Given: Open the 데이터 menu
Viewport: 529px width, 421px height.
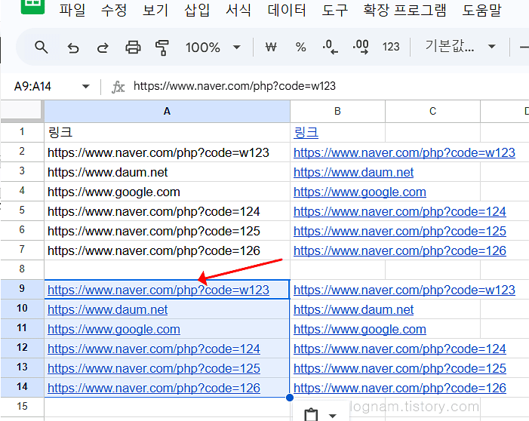Looking at the screenshot, I should (x=287, y=10).
